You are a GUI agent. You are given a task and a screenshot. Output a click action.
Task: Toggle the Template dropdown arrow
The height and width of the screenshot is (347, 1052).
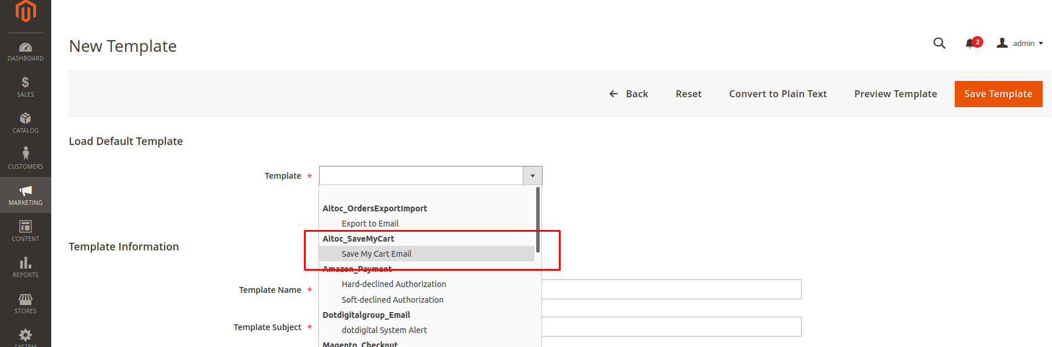click(533, 176)
